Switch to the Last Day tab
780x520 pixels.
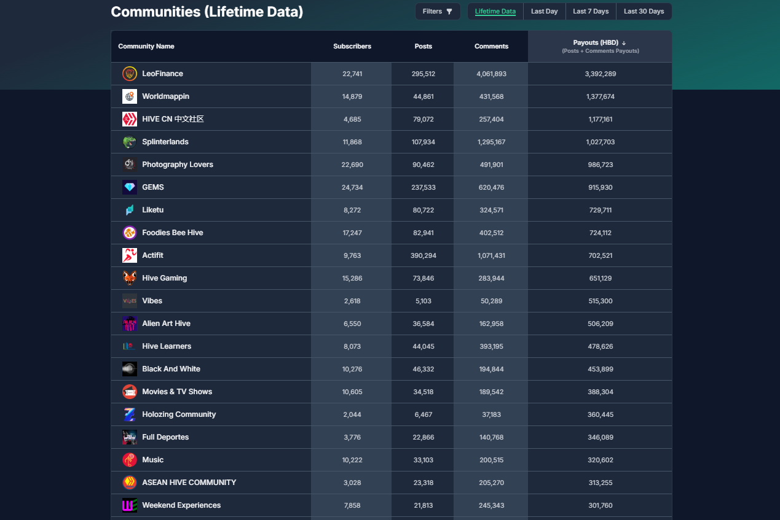pos(545,12)
